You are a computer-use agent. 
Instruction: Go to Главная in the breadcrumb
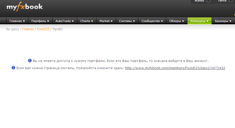28,29
